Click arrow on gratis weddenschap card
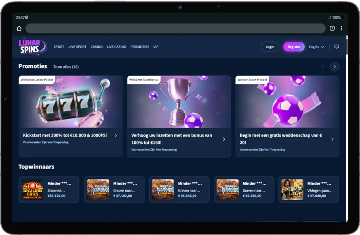This screenshot has width=360, height=235. point(332,139)
